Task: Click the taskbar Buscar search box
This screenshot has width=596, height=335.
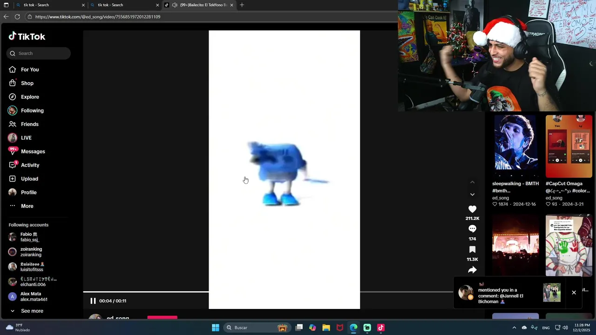Action: coord(257,328)
